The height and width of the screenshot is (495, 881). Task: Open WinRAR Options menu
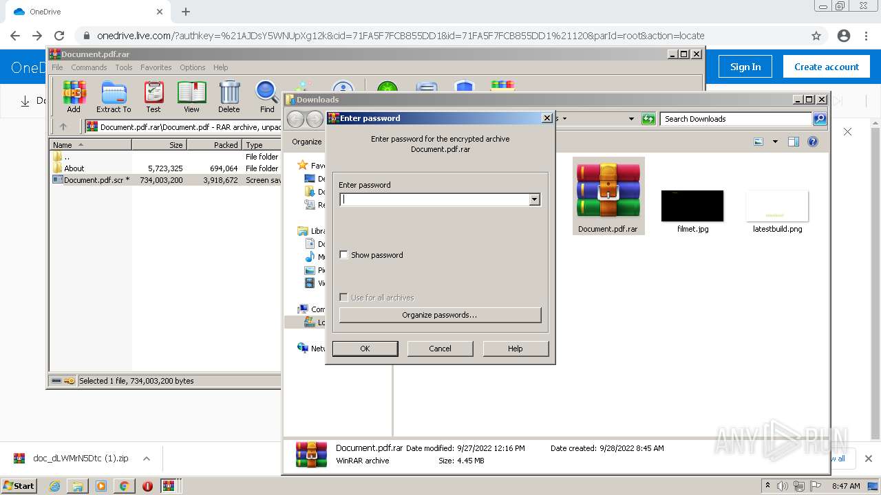pos(193,67)
